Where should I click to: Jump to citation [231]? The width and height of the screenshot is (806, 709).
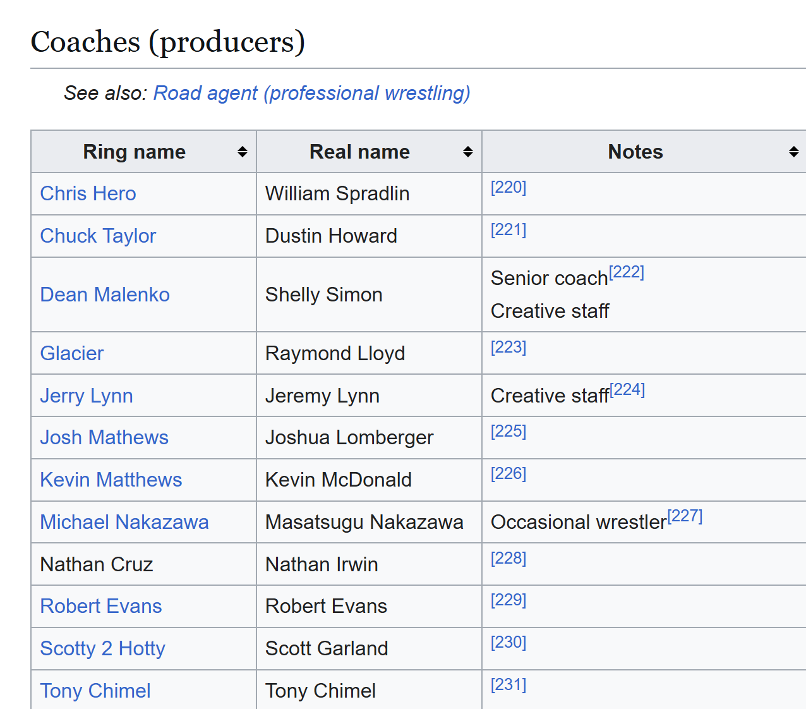(508, 684)
